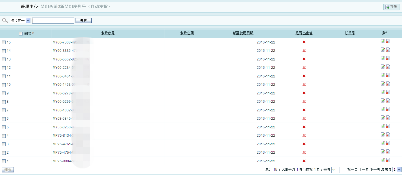Click the 删除 button below the table

(x=8, y=170)
